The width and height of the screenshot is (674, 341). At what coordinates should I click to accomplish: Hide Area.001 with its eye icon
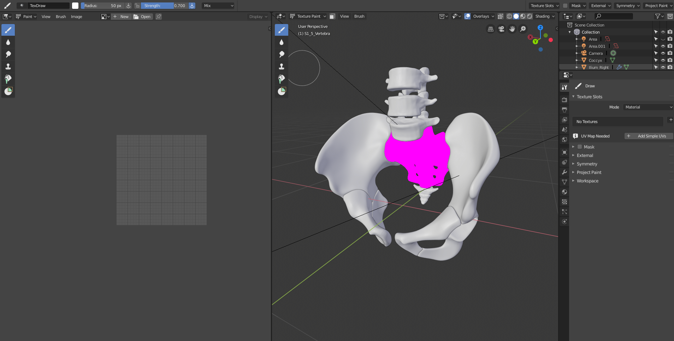(x=663, y=46)
